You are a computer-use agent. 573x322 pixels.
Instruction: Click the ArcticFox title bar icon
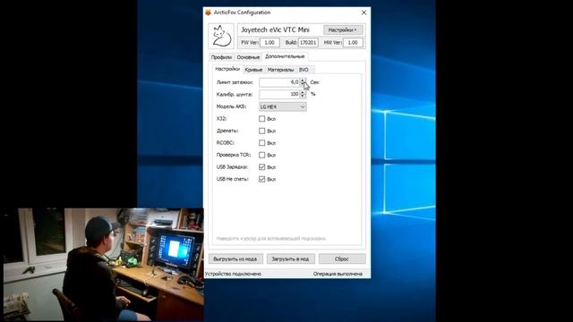(x=209, y=13)
